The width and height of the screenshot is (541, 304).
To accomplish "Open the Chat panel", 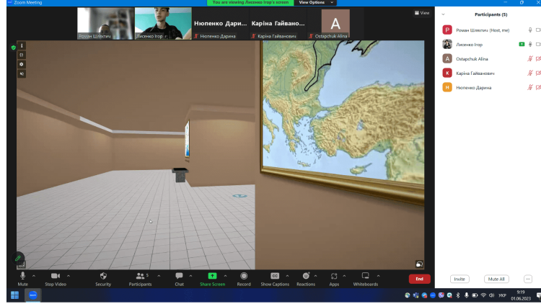I will tap(179, 276).
